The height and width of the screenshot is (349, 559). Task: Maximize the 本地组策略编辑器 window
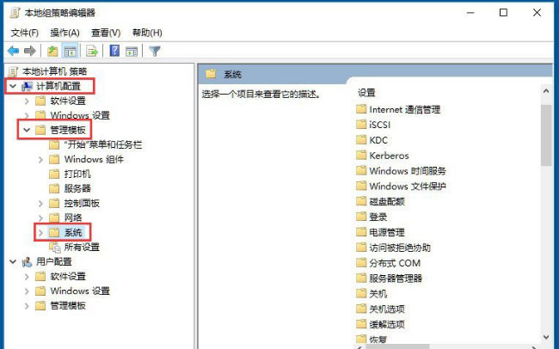point(503,13)
